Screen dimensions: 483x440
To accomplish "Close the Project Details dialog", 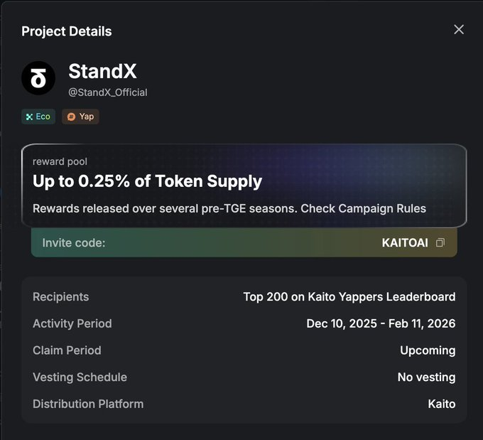I will [459, 29].
